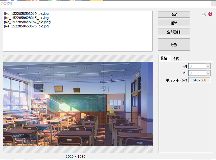This screenshot has height=160, width=216.
Task: Click the 1920 x 1080 size label
Action: 75,157
